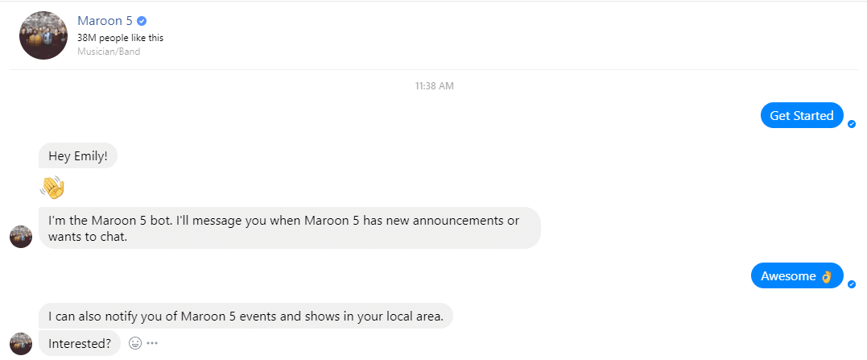Select the Get Started message bubble

[801, 116]
